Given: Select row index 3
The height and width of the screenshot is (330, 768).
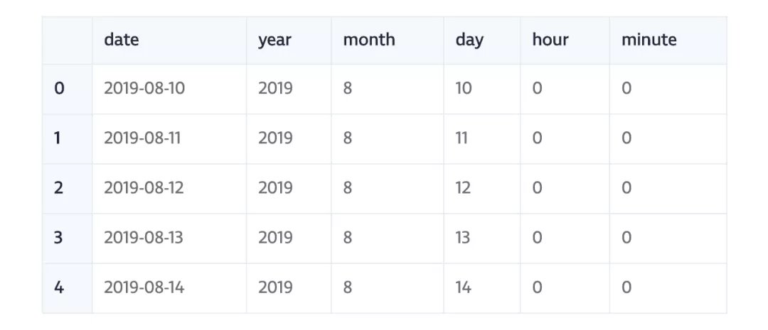Looking at the screenshot, I should (59, 238).
